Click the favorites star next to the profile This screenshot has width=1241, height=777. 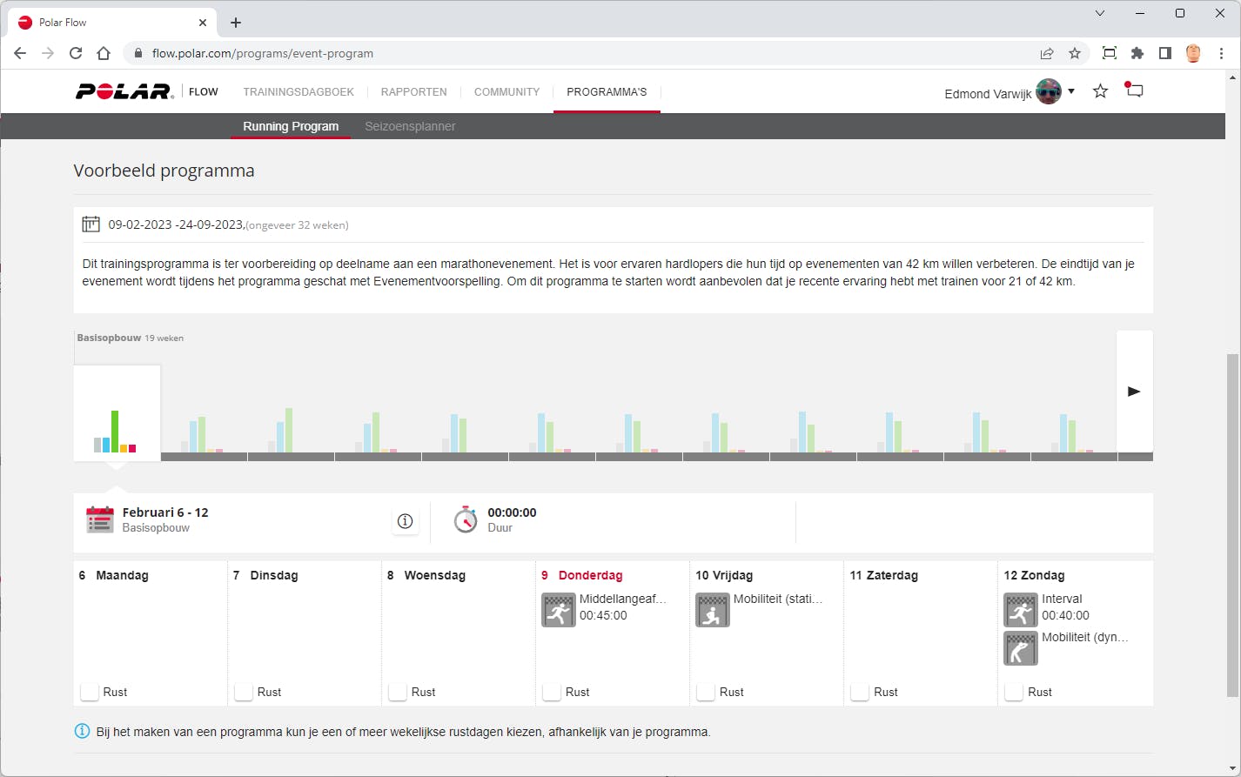pos(1100,91)
